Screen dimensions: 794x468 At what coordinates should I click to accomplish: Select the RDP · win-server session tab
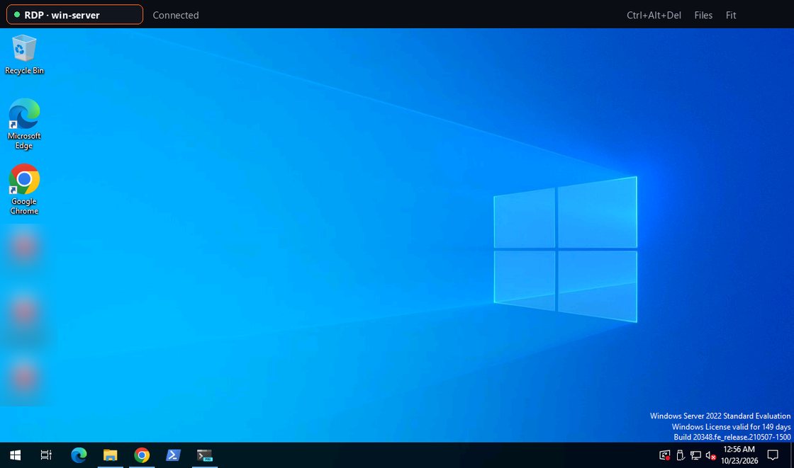pos(74,15)
